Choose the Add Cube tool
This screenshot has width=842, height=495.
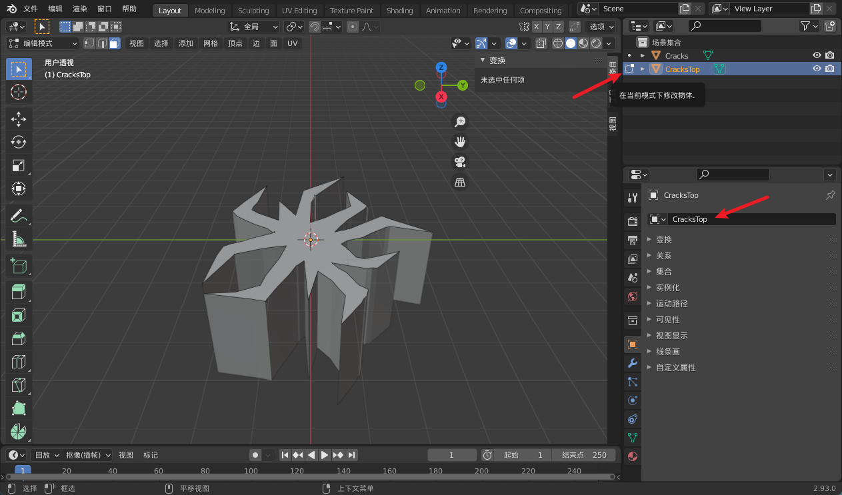19,266
